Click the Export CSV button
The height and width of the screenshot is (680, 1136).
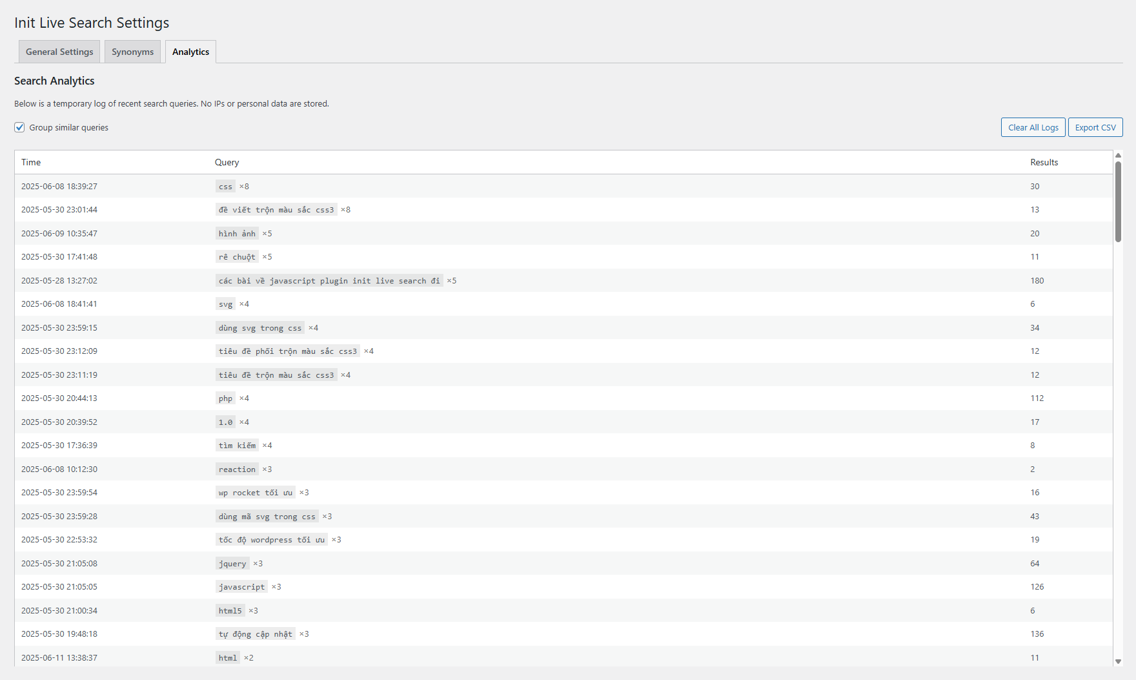click(1095, 127)
